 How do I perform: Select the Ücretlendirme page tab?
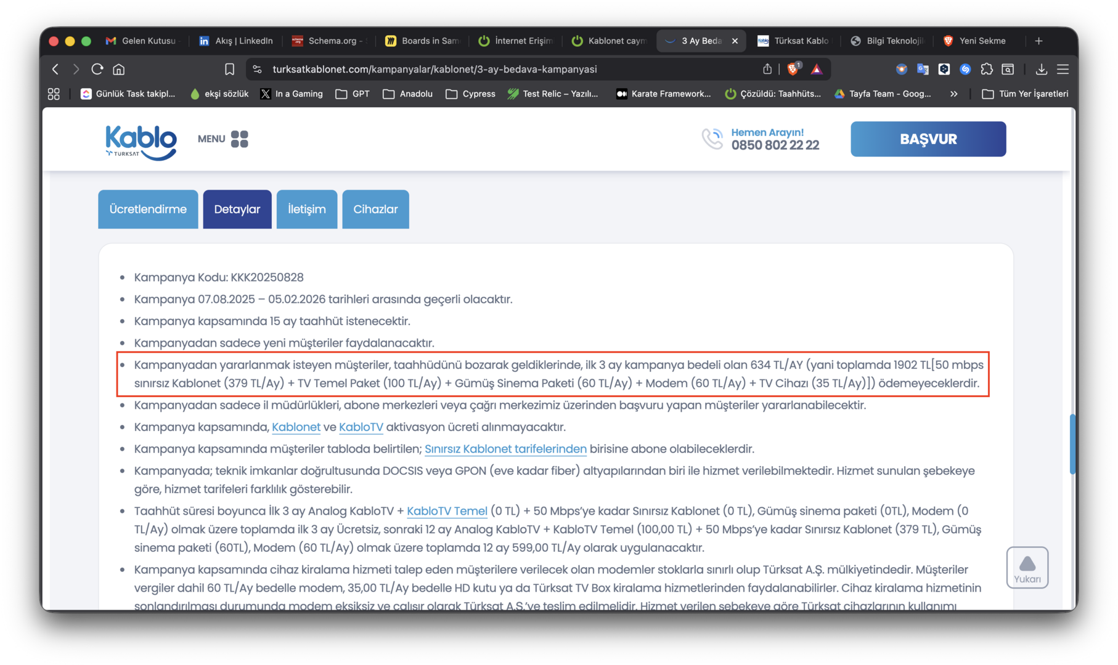click(148, 209)
